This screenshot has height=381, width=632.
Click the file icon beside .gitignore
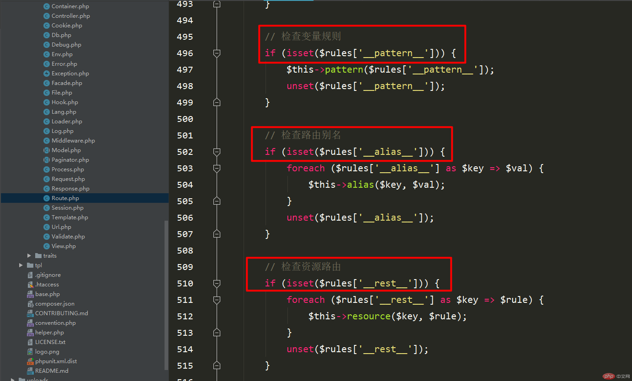coord(31,275)
